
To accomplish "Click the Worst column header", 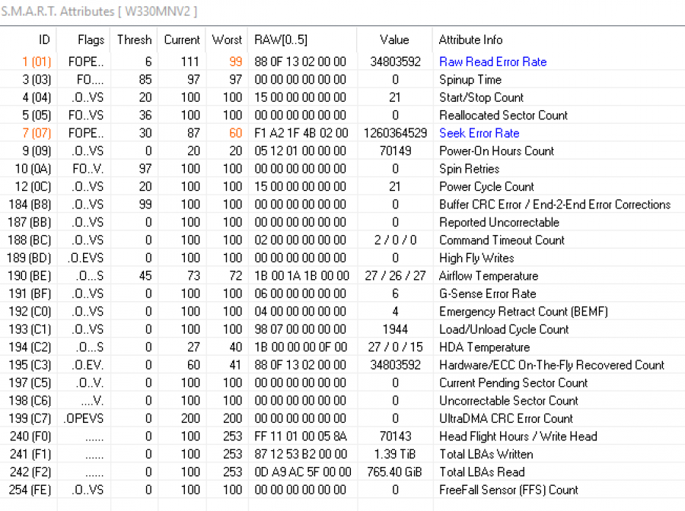I will coord(227,40).
